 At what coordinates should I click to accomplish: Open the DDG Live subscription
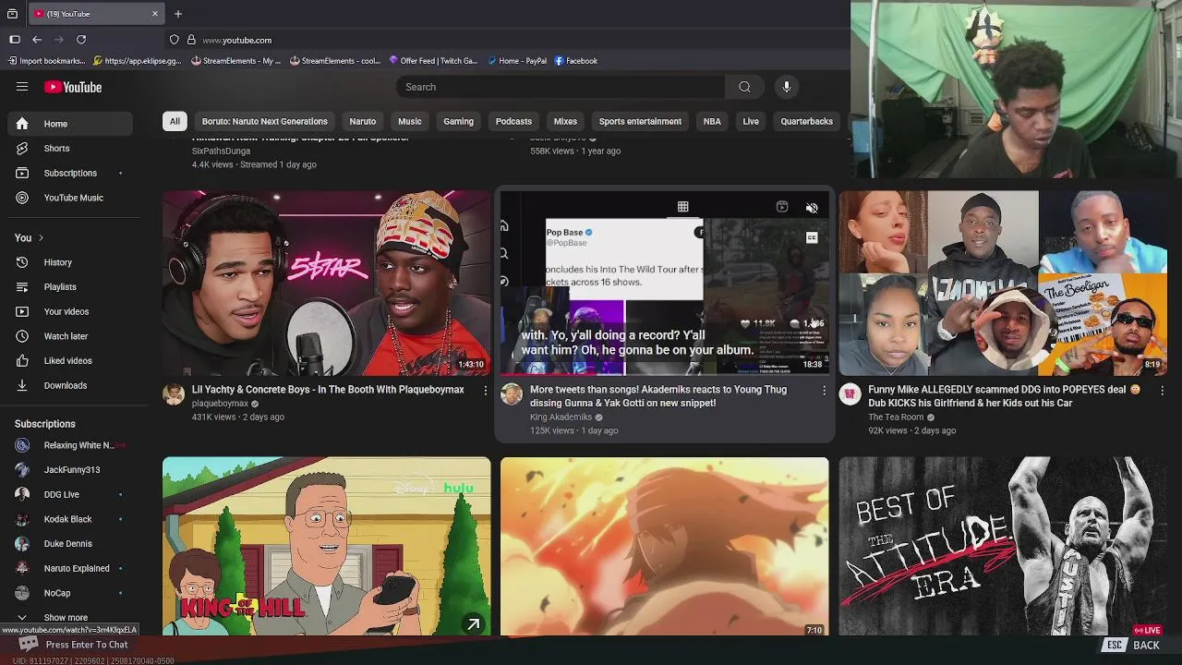[x=70, y=494]
